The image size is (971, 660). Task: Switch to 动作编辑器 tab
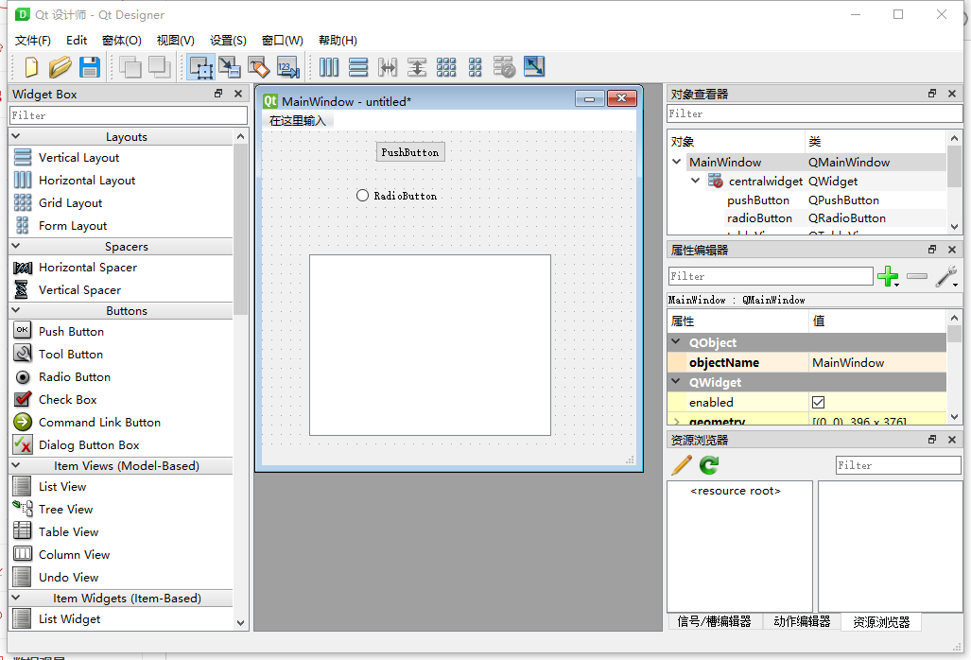[x=802, y=621]
